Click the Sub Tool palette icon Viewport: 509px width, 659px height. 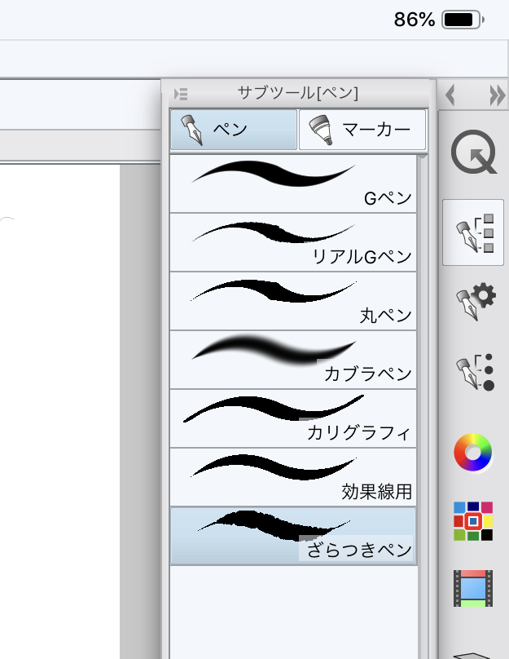(473, 232)
